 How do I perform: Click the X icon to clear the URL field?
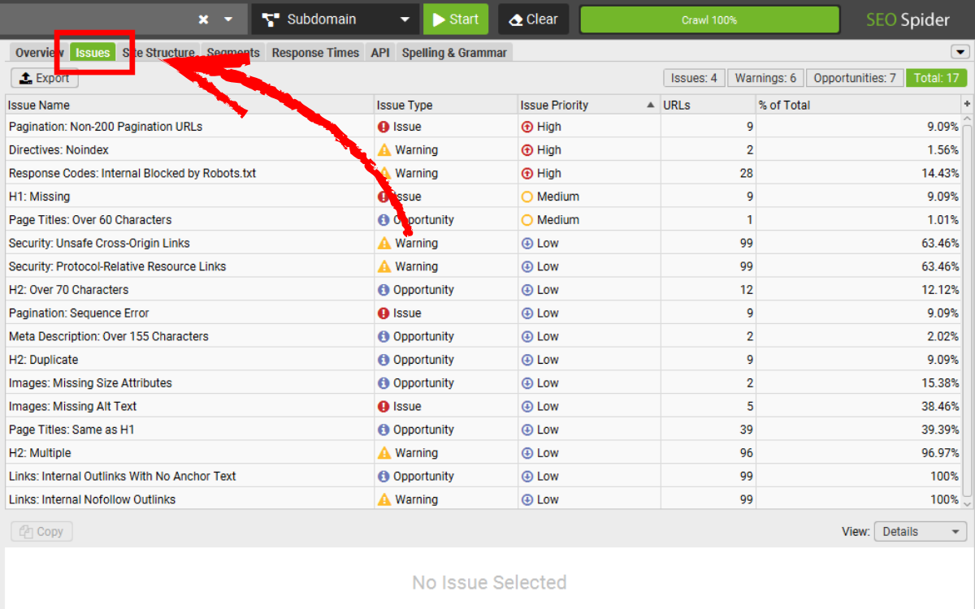pyautogui.click(x=204, y=19)
